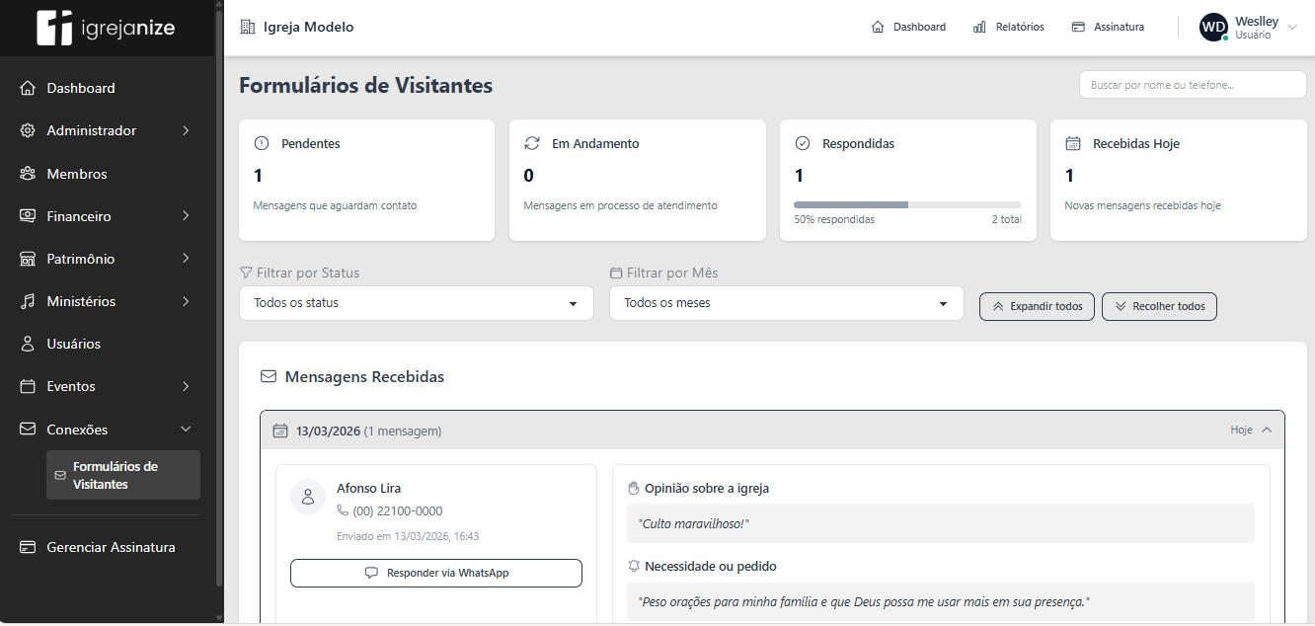Viewport: 1315px width, 626px height.
Task: Click the Usuários person icon in sidebar
Action: coord(28,344)
